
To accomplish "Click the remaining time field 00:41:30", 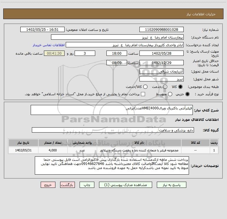I will click(54, 53).
